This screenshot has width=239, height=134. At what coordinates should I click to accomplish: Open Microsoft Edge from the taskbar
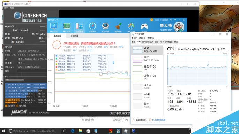click(73, 131)
